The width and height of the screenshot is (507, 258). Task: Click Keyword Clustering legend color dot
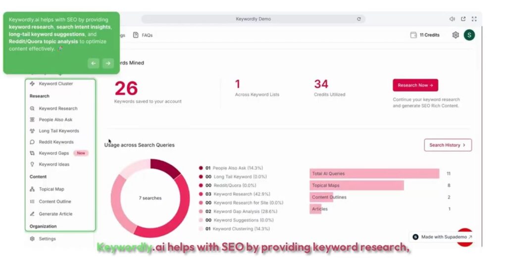click(x=201, y=229)
